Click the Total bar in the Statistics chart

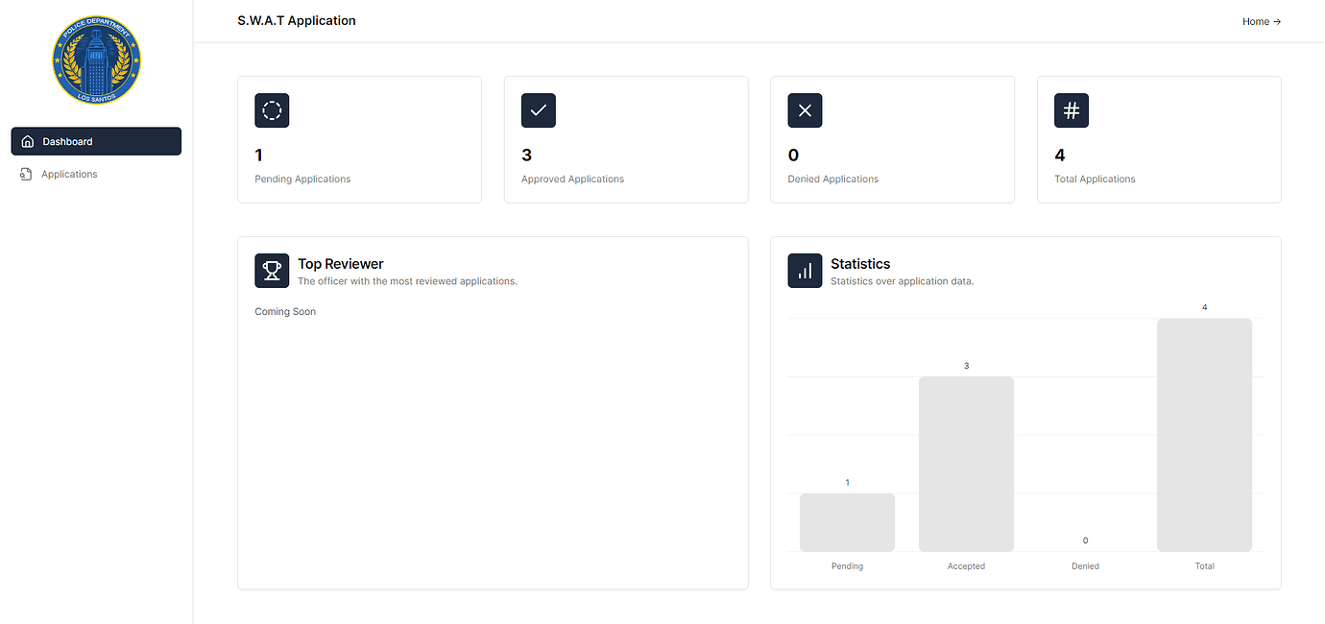pos(1204,435)
